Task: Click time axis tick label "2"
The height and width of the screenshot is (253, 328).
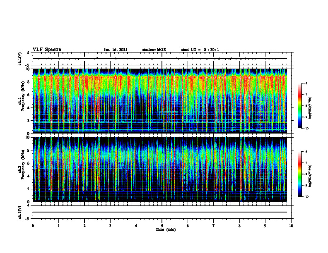Action: click(x=84, y=226)
